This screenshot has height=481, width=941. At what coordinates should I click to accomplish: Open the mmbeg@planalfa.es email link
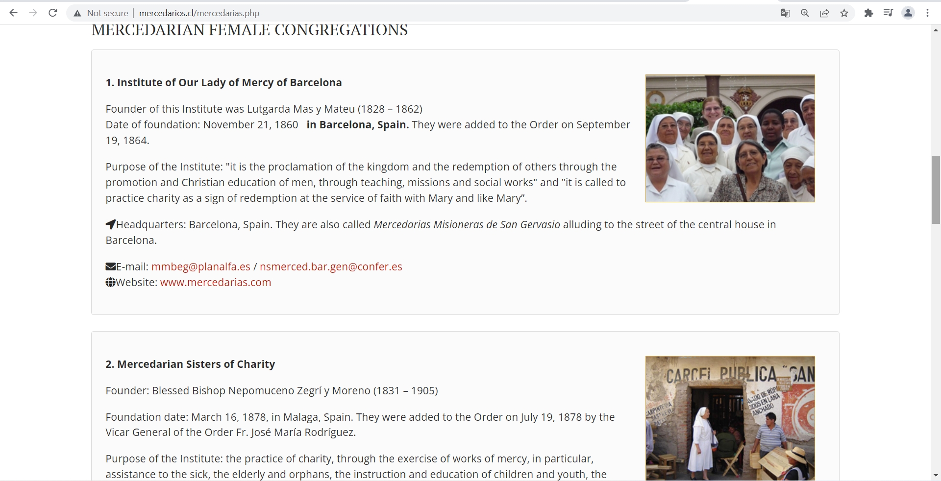coord(201,266)
